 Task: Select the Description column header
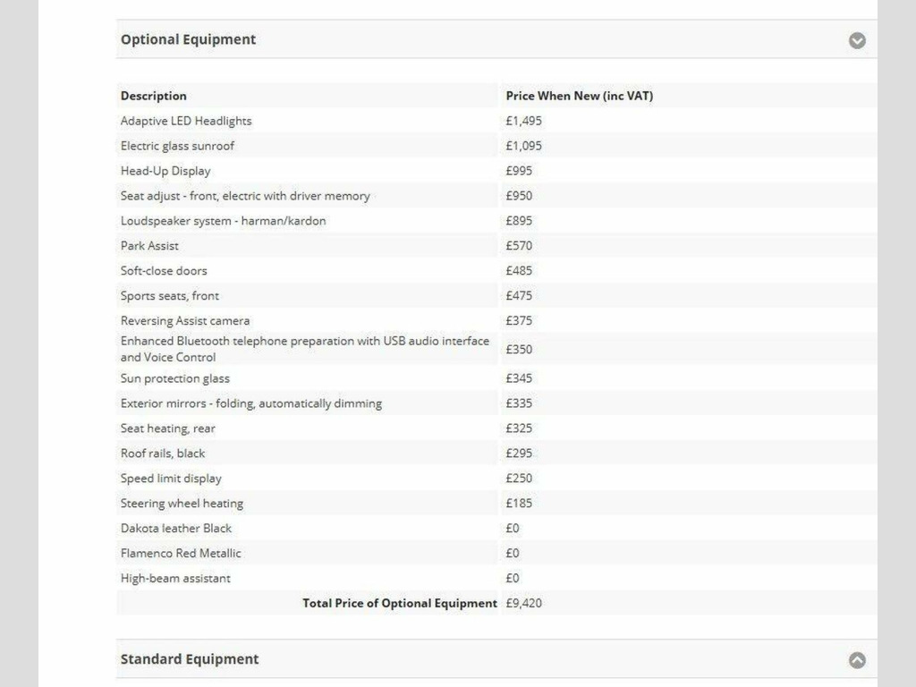154,96
